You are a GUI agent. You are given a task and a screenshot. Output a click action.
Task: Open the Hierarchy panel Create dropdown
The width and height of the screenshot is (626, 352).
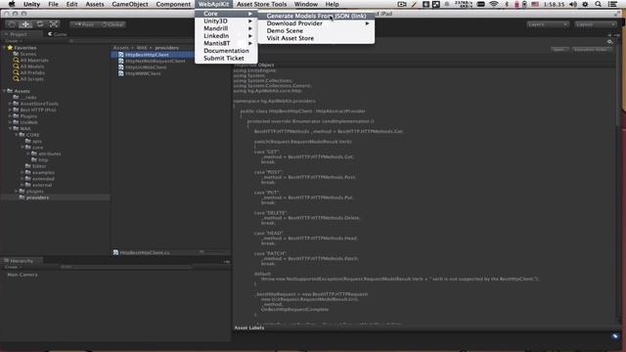[13, 267]
